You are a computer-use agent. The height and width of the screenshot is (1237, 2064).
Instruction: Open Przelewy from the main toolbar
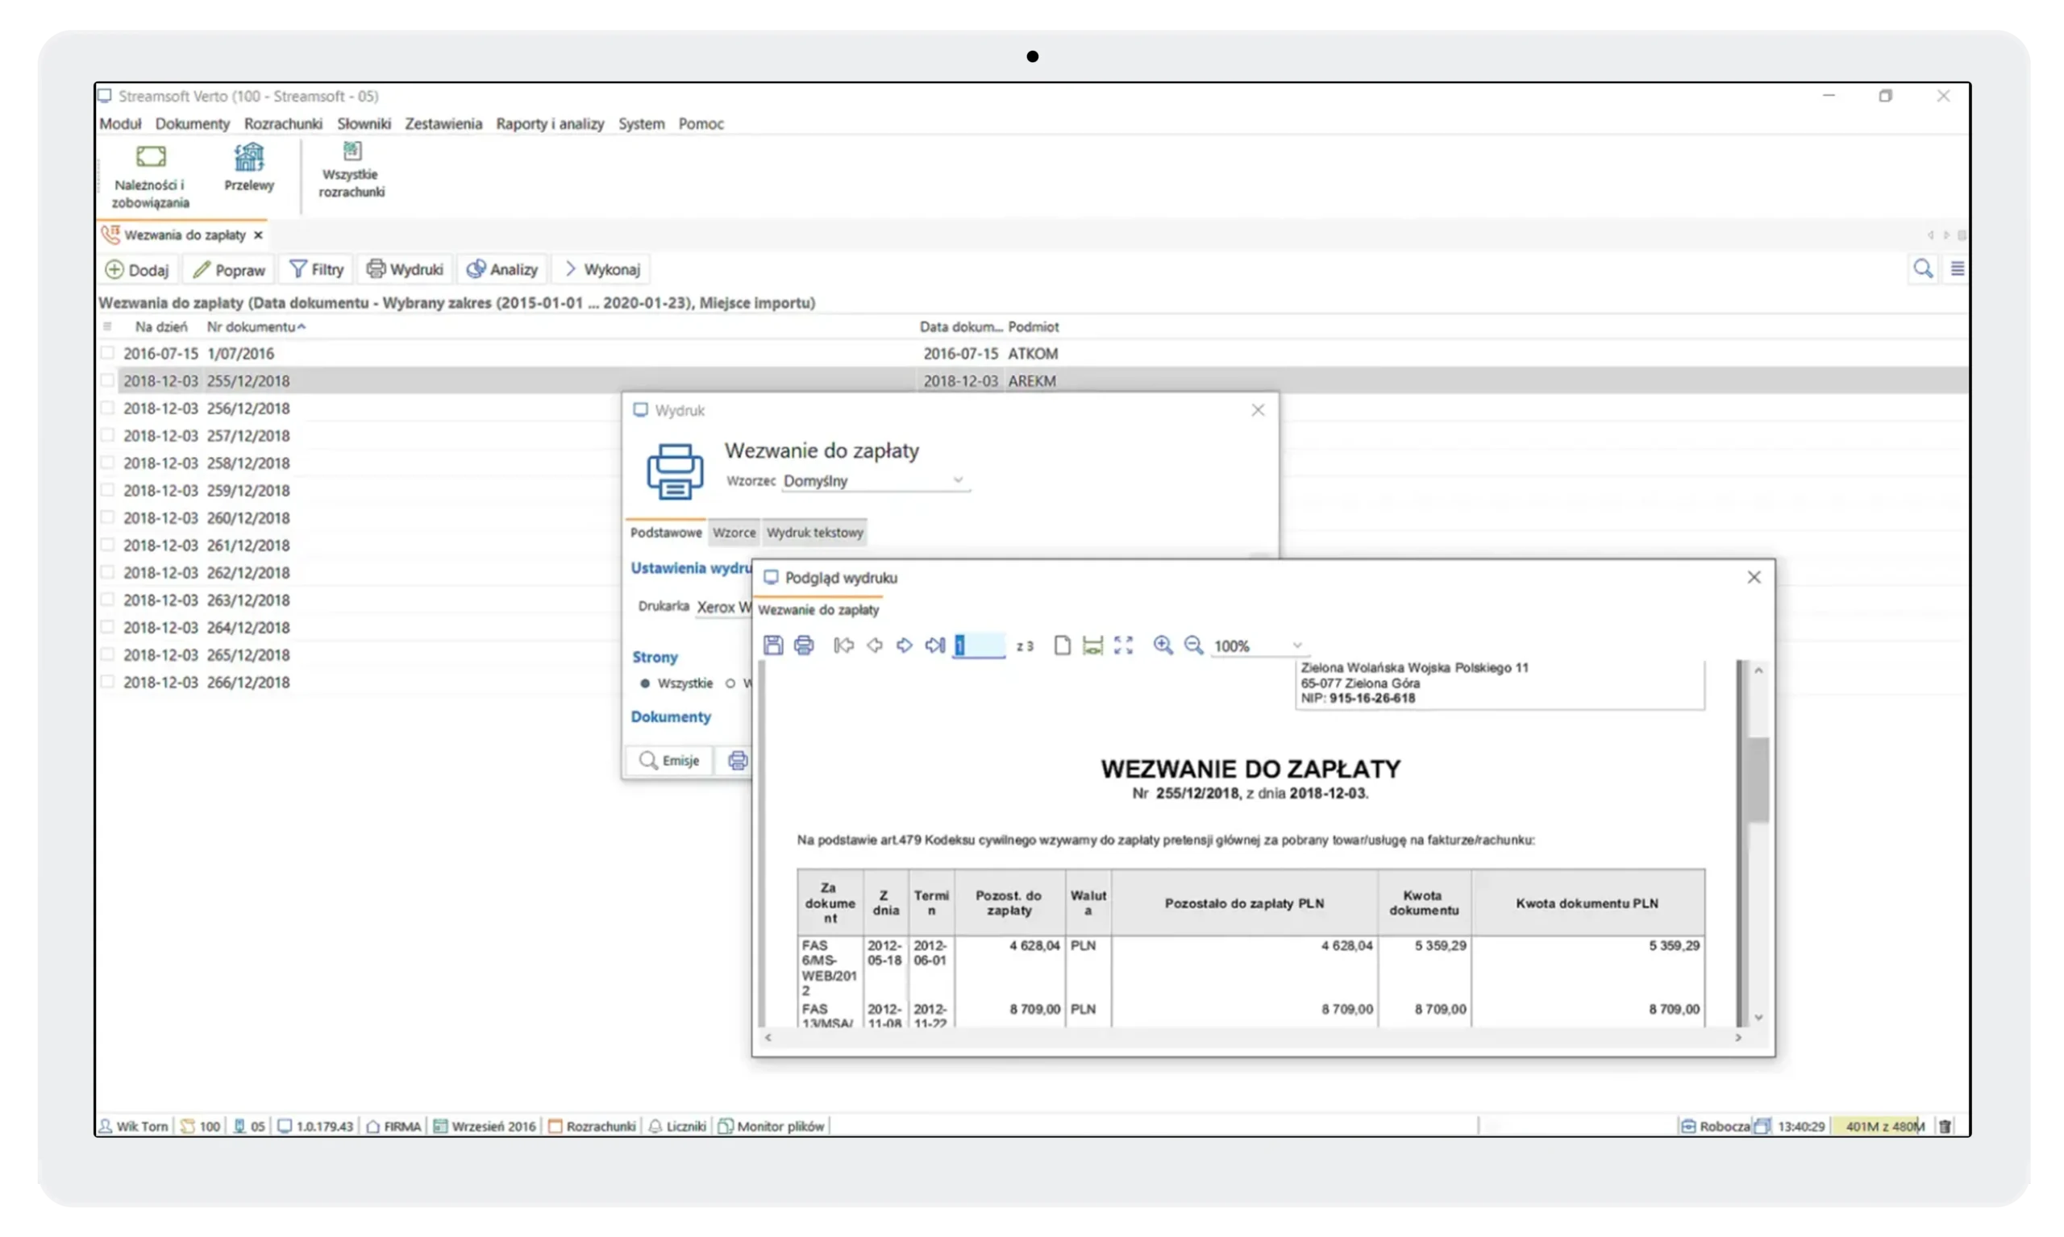(x=248, y=168)
